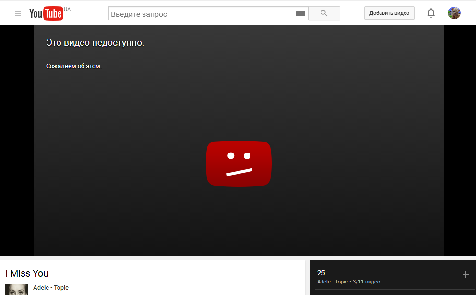The width and height of the screenshot is (476, 295).
Task: Click the YouTube logo to go home
Action: pos(46,13)
